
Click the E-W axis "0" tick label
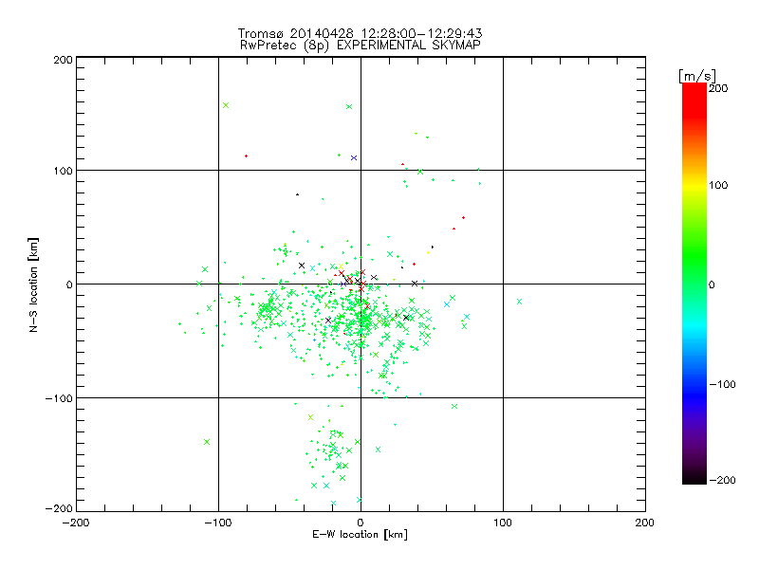point(361,523)
